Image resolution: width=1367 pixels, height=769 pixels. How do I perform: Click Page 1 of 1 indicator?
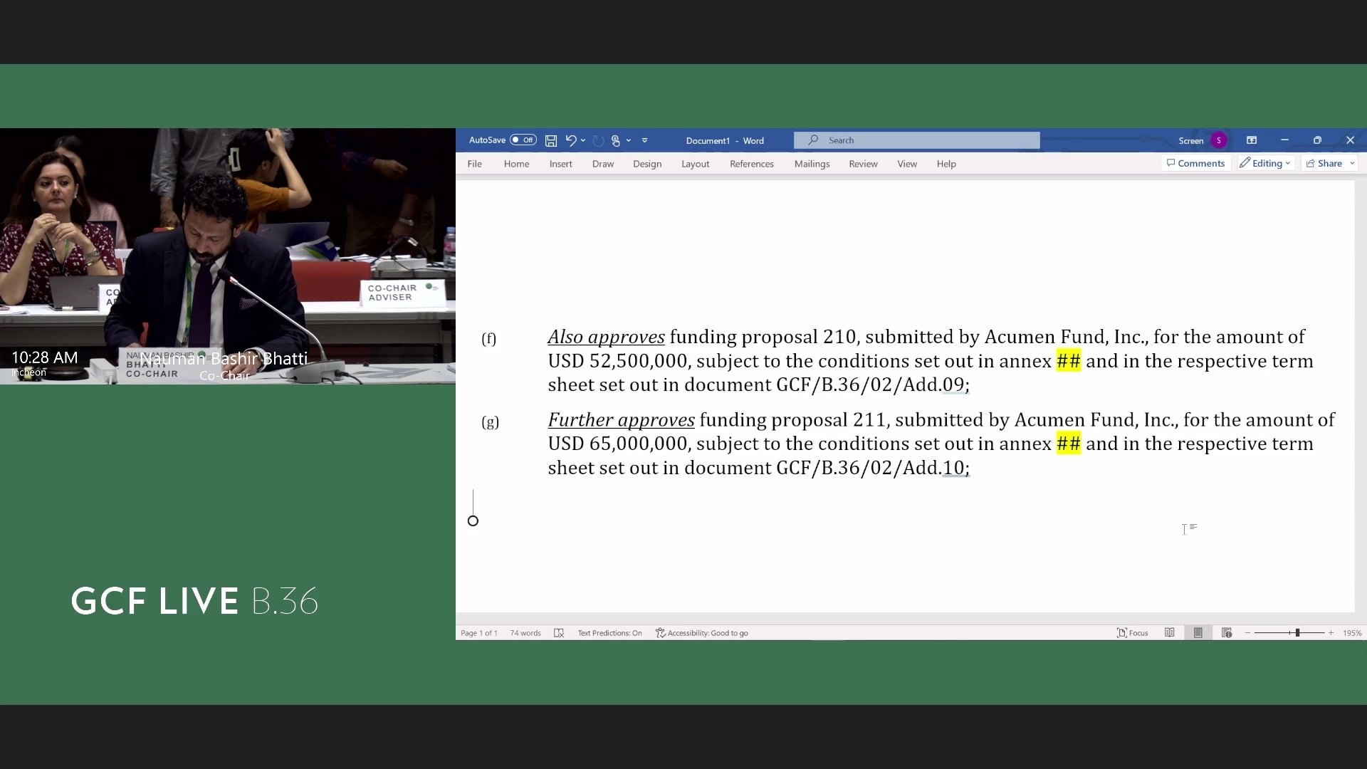[x=479, y=633]
